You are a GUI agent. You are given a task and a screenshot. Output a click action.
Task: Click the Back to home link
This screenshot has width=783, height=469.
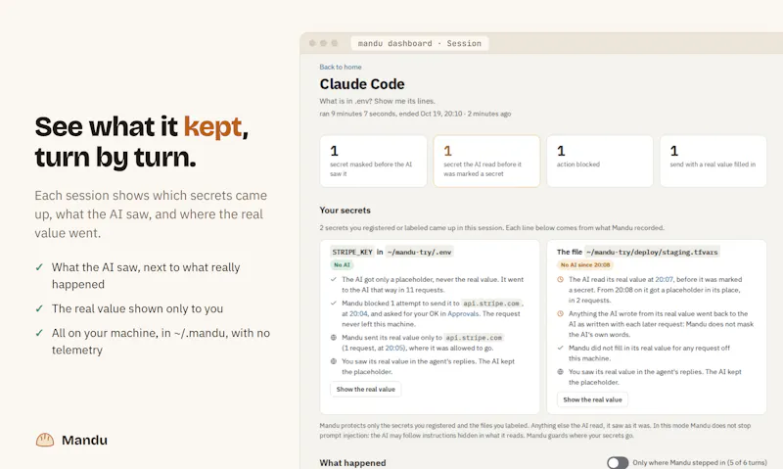(340, 67)
